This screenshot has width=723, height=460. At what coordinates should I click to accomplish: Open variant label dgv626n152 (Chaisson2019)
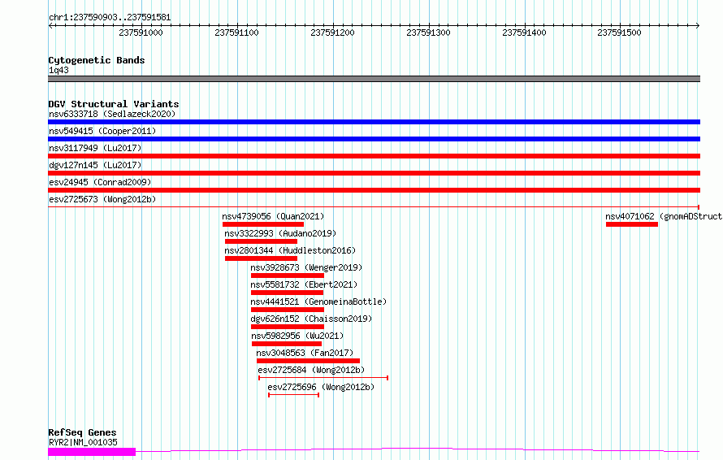coord(311,319)
